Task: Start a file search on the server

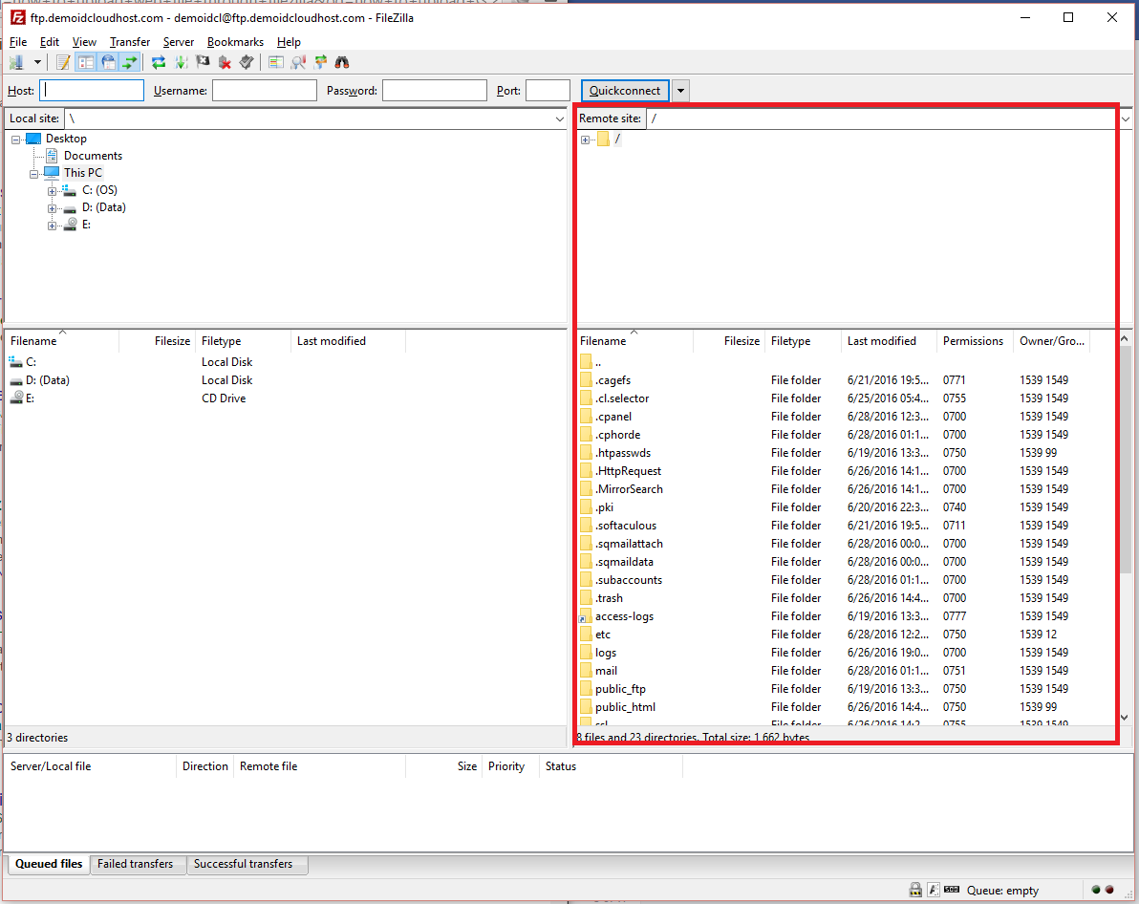Action: [344, 61]
